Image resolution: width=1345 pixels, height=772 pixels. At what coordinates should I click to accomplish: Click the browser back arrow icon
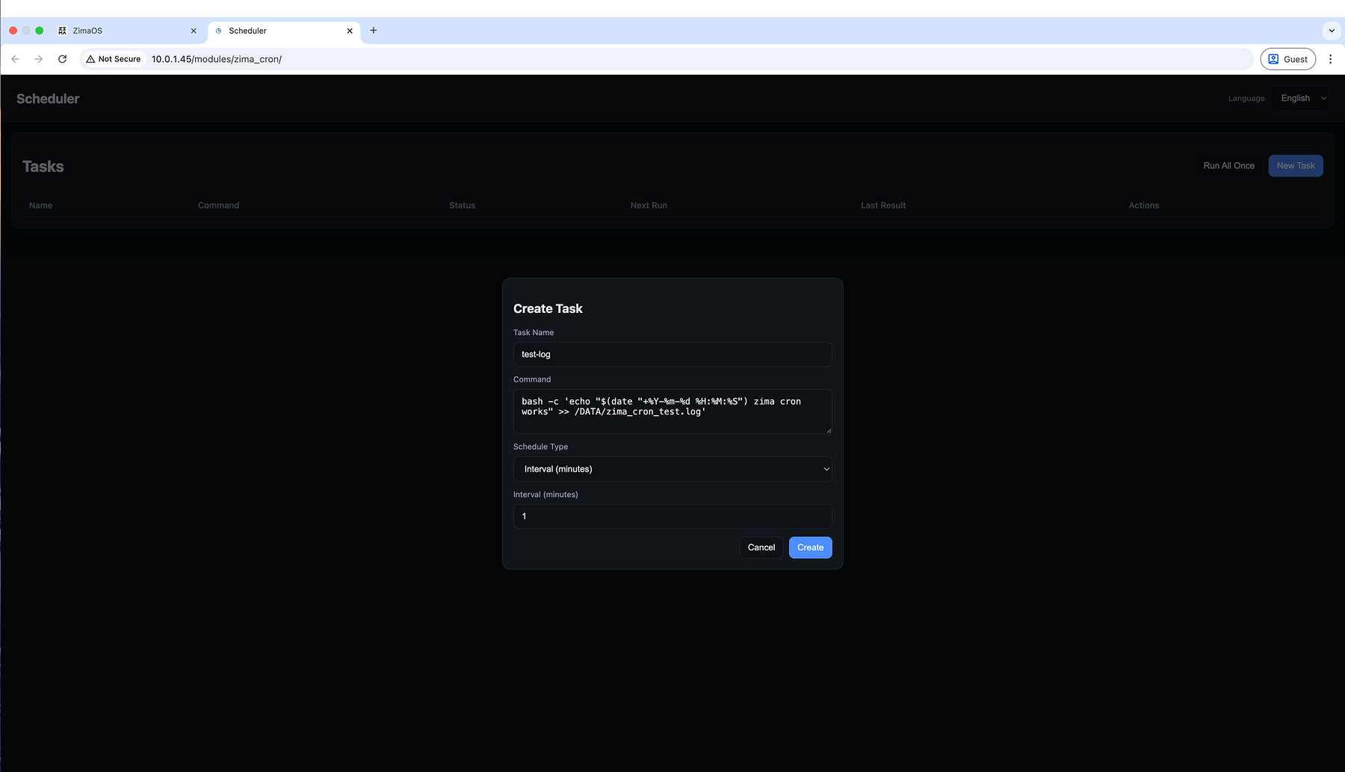[16, 59]
